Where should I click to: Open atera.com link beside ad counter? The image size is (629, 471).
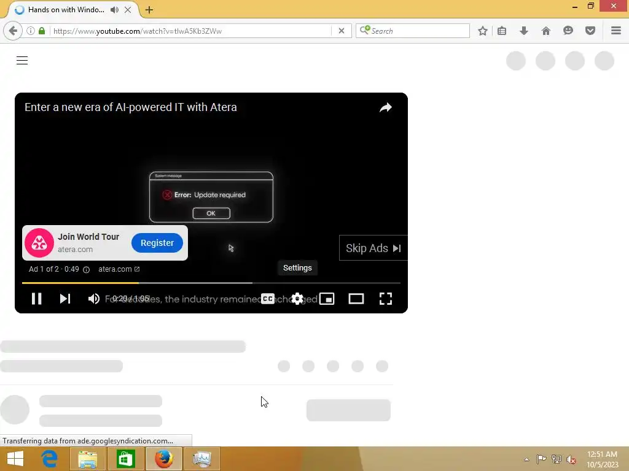119,269
